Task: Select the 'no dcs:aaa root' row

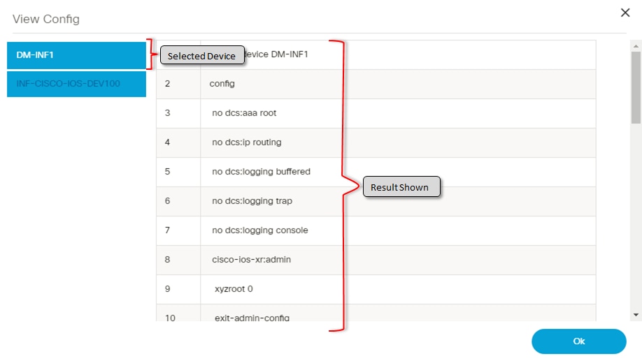Action: pyautogui.click(x=244, y=113)
